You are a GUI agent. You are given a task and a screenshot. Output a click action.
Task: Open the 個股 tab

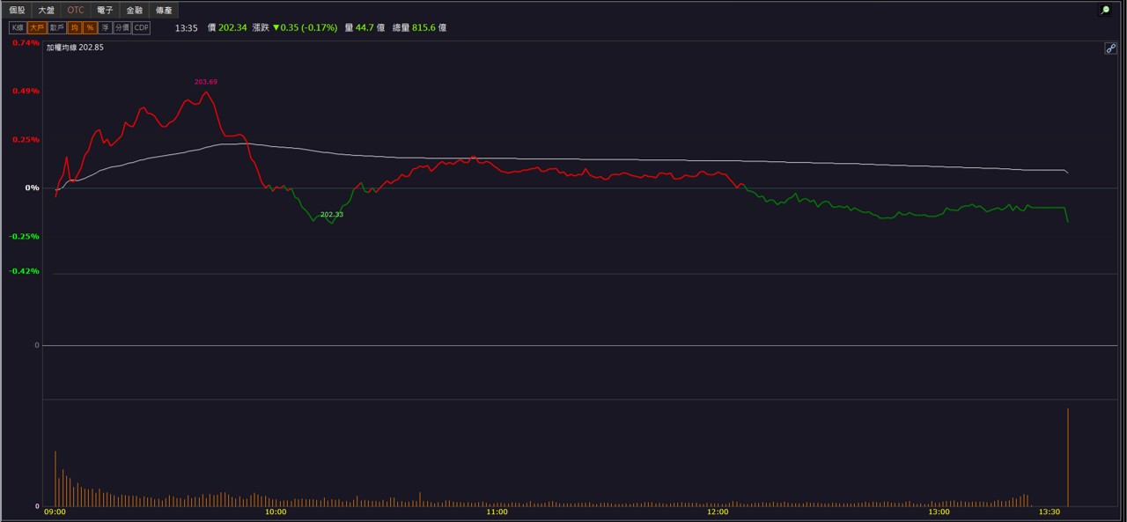(17, 11)
